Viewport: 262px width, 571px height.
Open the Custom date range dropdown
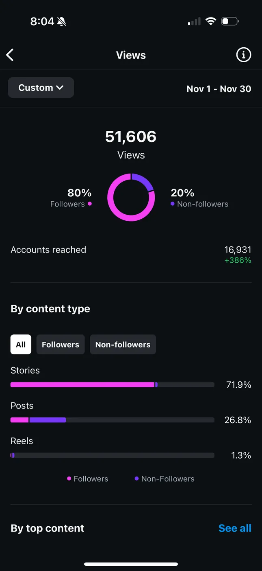click(x=41, y=88)
